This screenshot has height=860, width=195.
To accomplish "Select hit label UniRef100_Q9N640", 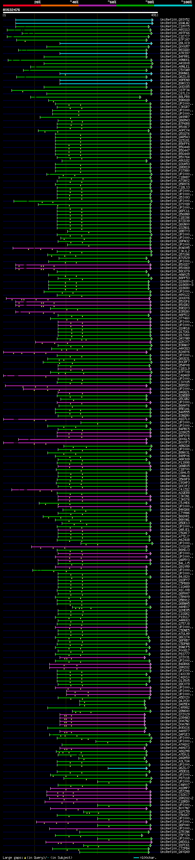I will (x=175, y=711).
